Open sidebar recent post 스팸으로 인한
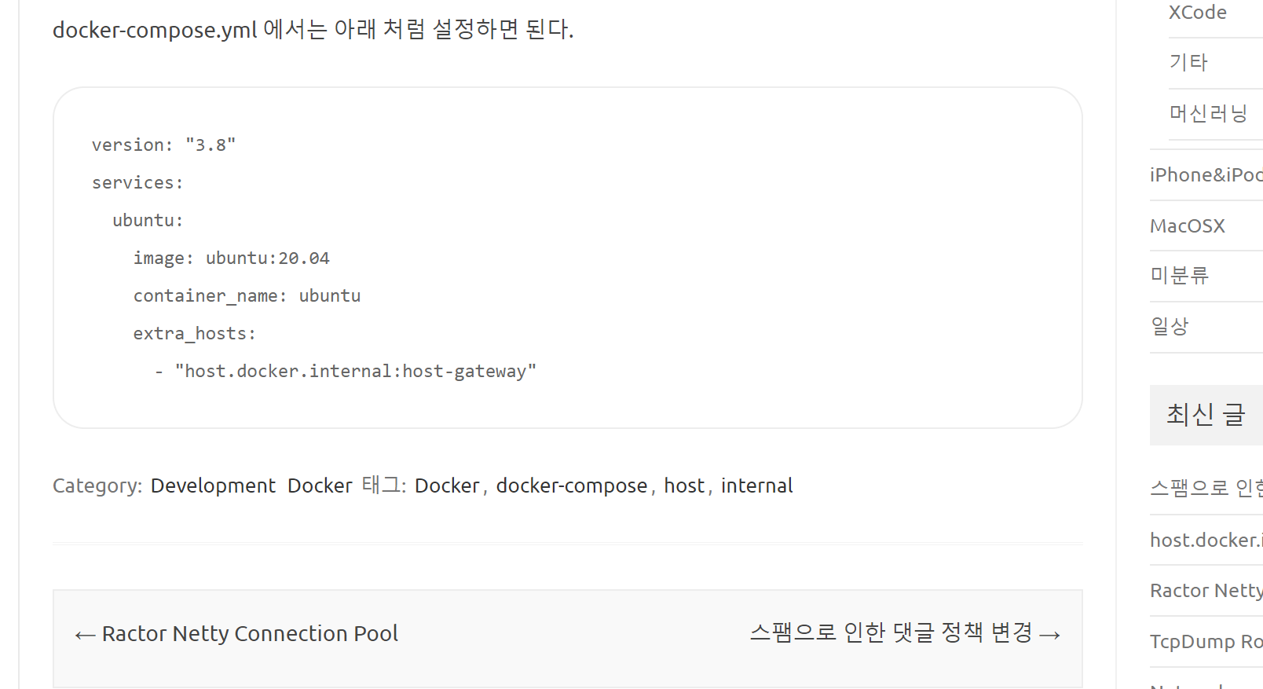 (x=1206, y=489)
